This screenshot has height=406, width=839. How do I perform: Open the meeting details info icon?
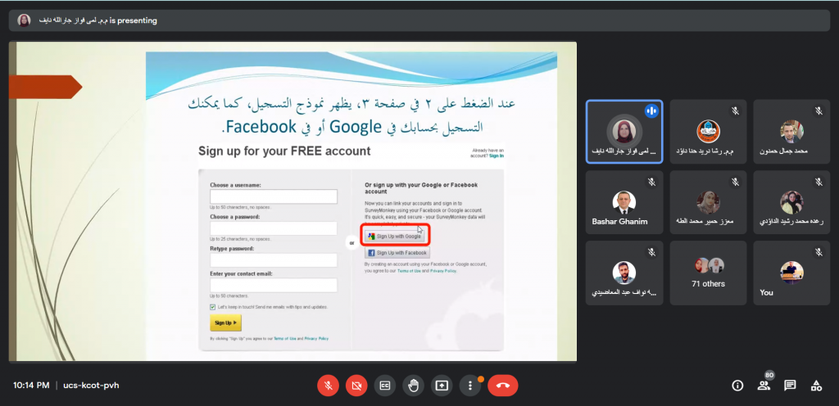(x=737, y=385)
